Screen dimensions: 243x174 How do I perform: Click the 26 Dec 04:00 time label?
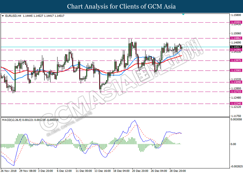click(x=159, y=171)
